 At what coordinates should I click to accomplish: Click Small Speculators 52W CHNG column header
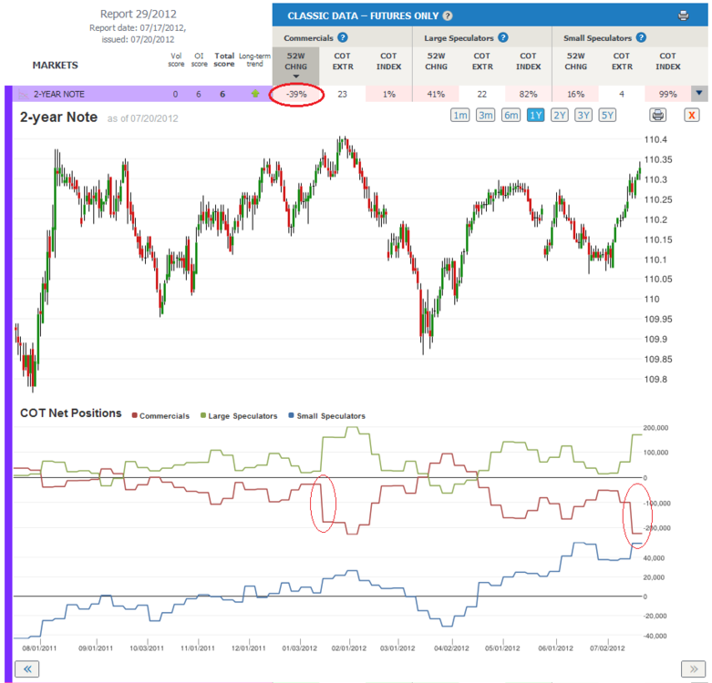(x=575, y=61)
